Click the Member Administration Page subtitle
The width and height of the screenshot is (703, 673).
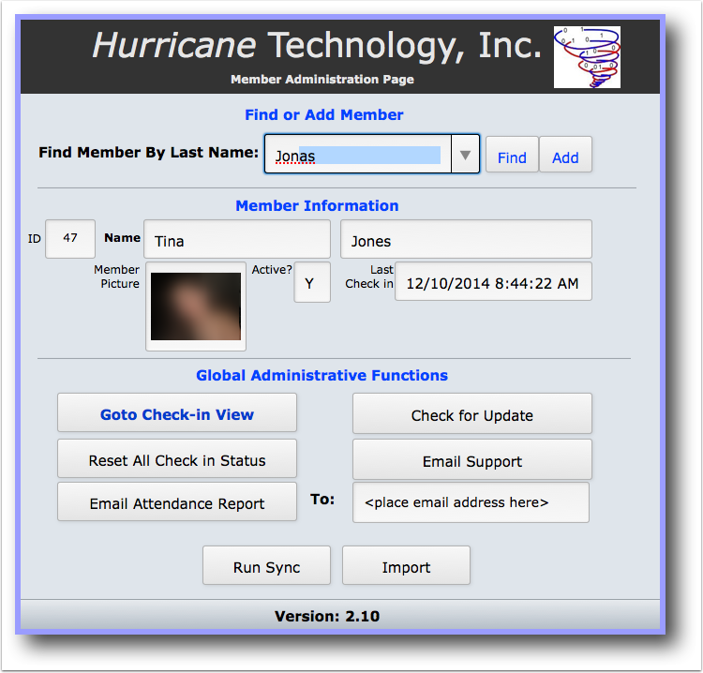click(322, 80)
